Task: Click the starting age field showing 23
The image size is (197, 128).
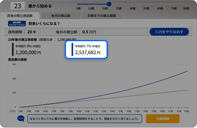Action: click(x=18, y=6)
